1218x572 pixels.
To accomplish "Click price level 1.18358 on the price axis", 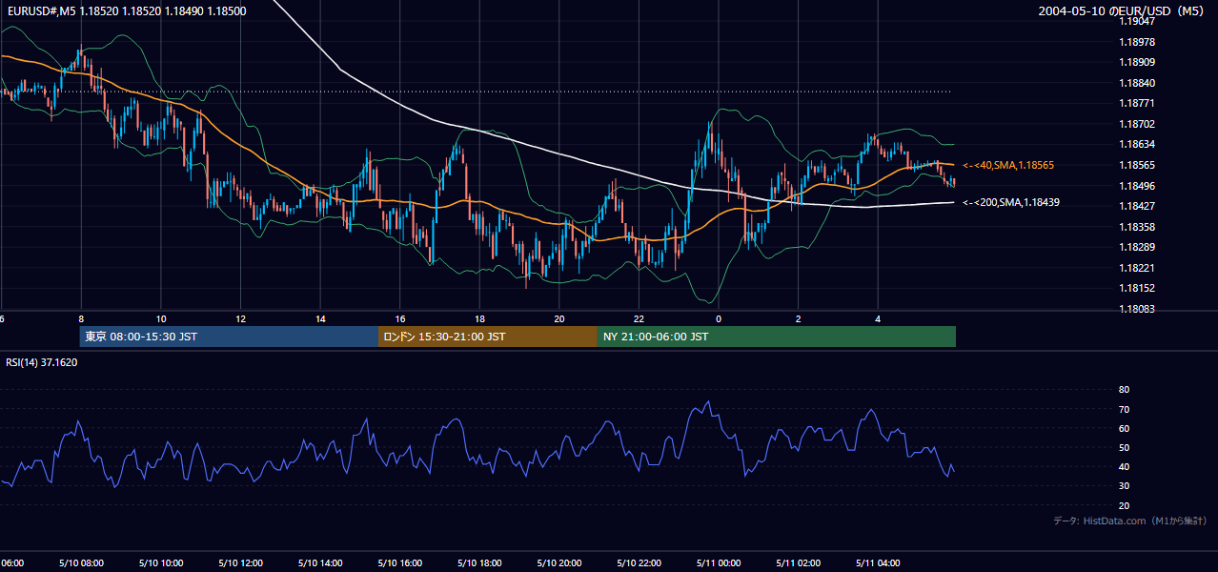I will coord(1136,227).
